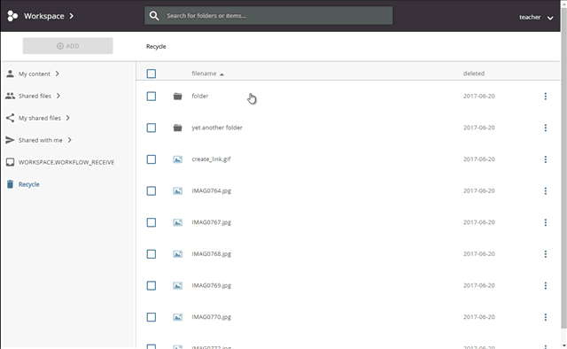The height and width of the screenshot is (349, 567).
Task: Select checkbox for IMAG0770.jpg
Action: [151, 317]
